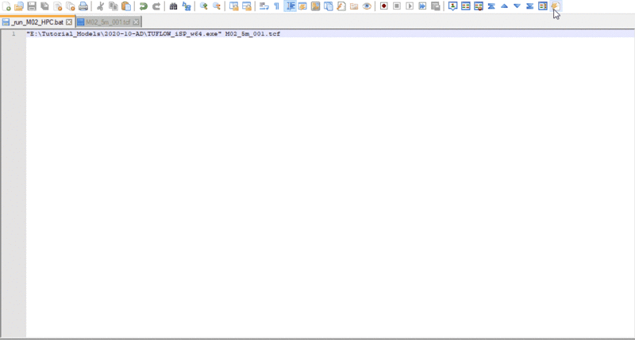Select the _run_M02_HPC.bat tab
This screenshot has height=340, width=635.
tap(37, 21)
